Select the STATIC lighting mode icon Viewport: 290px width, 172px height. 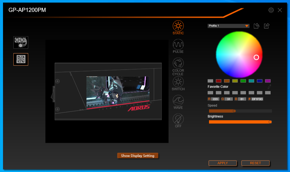tap(178, 26)
